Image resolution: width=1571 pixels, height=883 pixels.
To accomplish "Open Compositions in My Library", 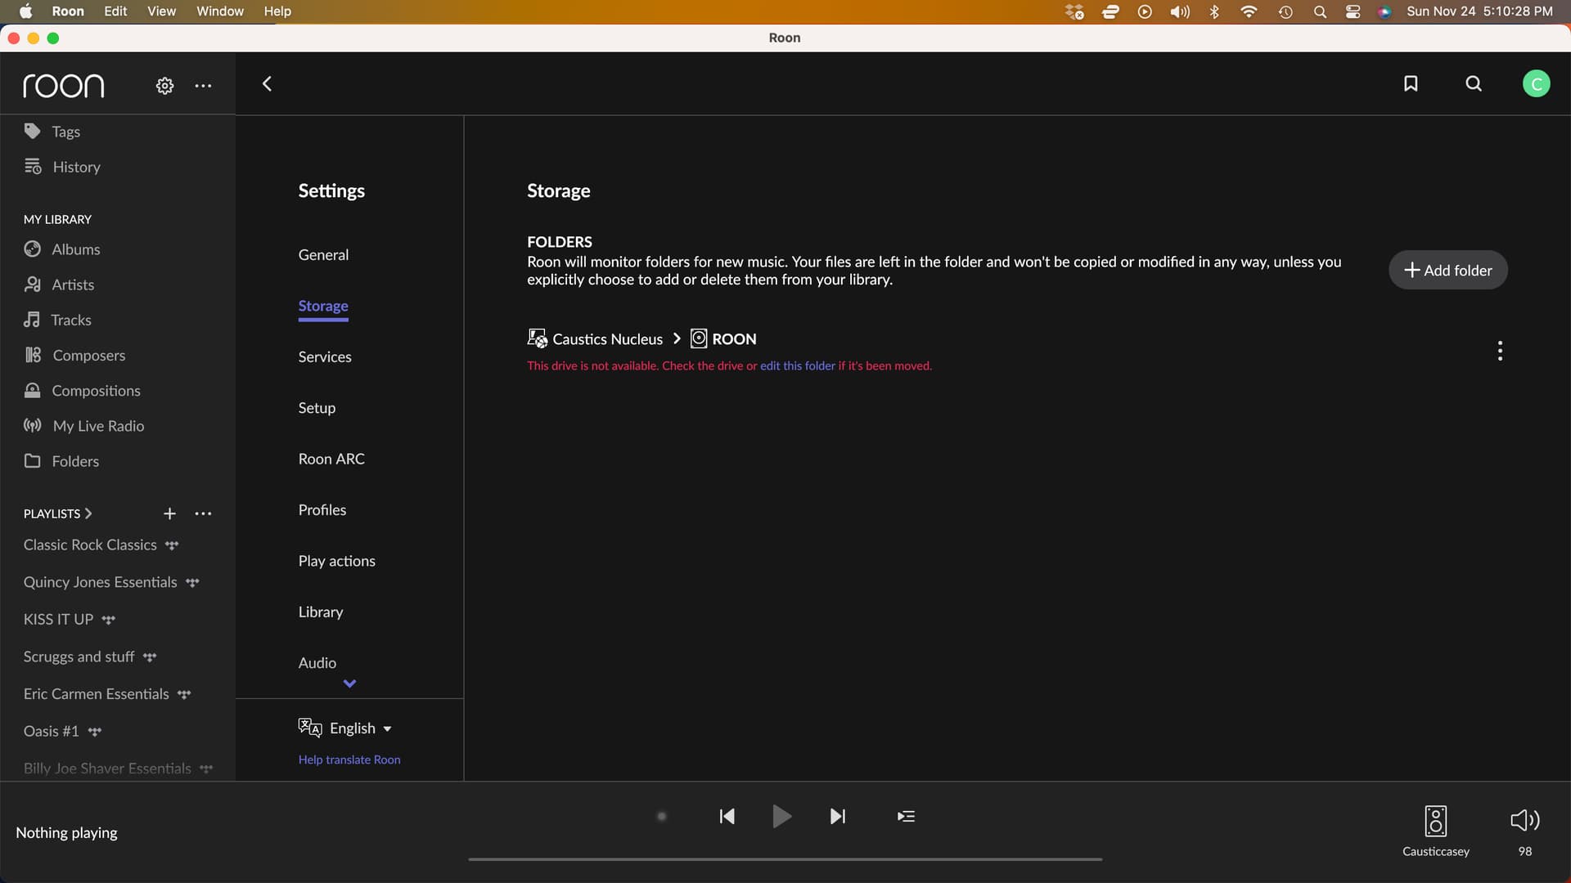I will coord(82,391).
